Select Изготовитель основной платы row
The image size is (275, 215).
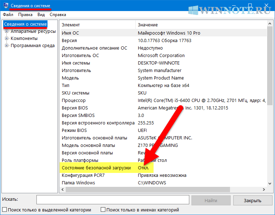point(164,138)
